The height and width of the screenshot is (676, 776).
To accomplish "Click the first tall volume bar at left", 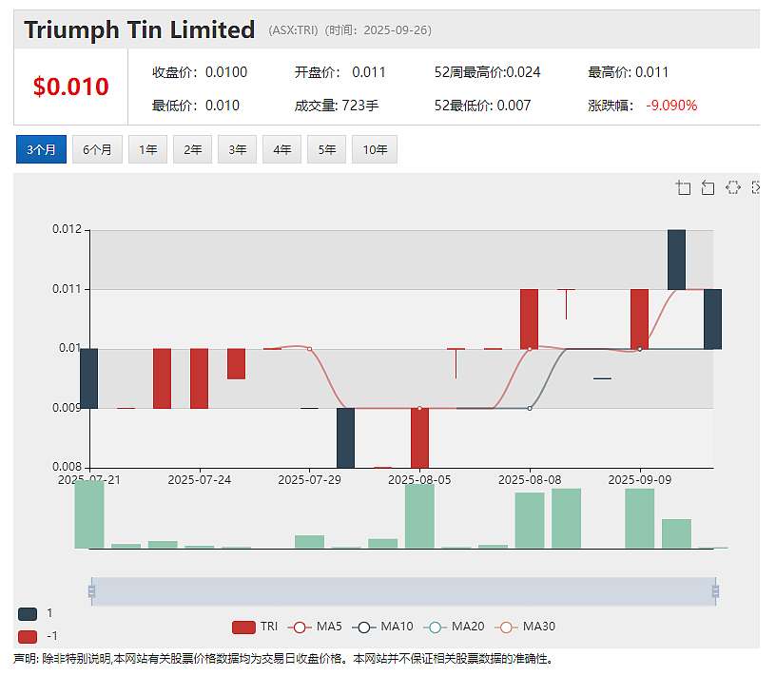I will pyautogui.click(x=89, y=514).
